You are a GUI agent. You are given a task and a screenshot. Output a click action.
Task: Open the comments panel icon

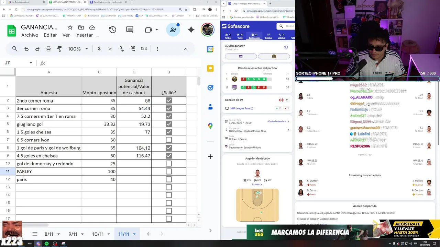[x=130, y=30]
